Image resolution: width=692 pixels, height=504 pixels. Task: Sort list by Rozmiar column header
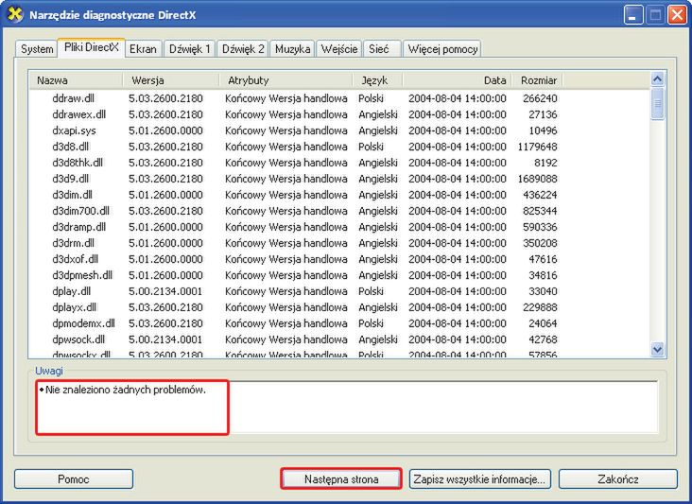(x=538, y=80)
